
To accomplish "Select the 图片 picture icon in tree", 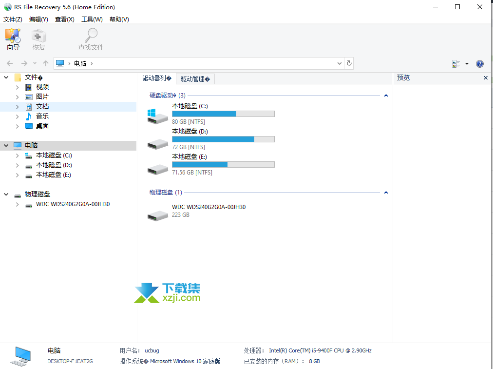I will pos(29,97).
